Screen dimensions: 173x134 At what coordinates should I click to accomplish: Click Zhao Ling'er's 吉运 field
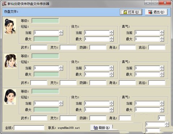click(x=157, y=83)
